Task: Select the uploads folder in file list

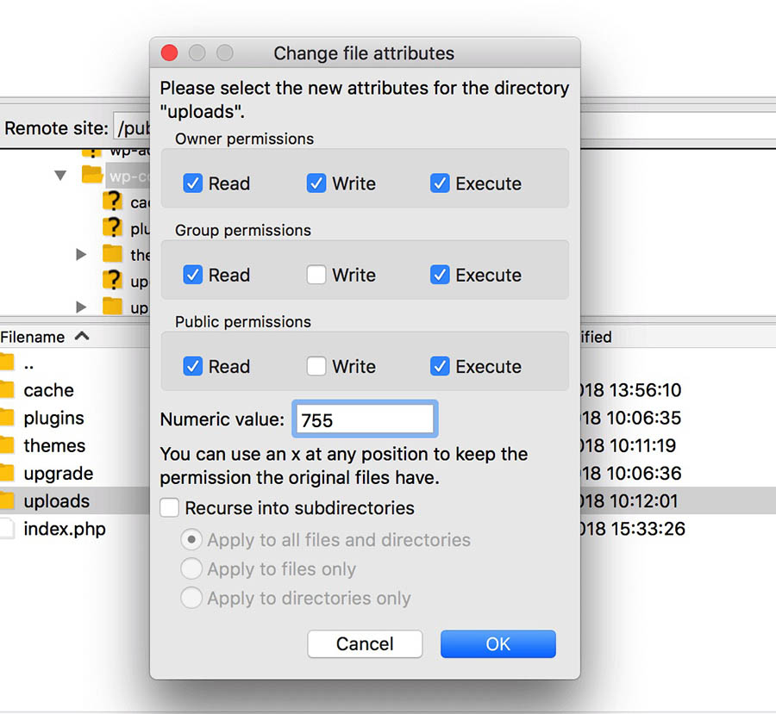Action: 56,500
